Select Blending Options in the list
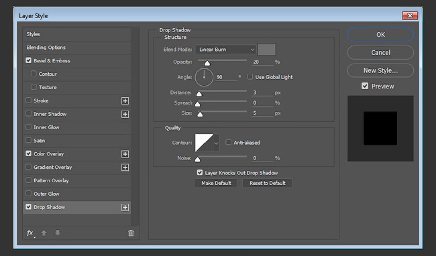 (x=76, y=48)
